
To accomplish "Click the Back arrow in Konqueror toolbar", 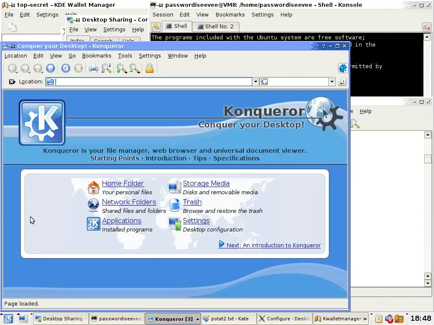I will 12,68.
